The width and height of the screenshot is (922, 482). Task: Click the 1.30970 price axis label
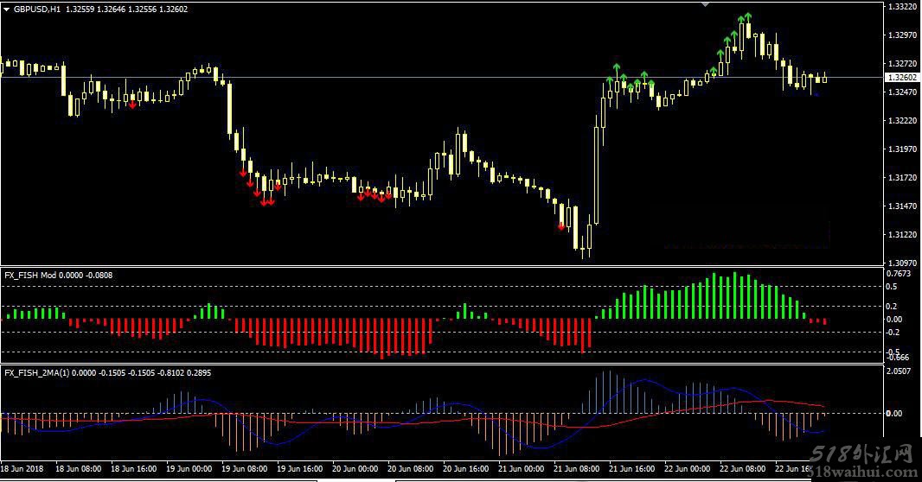point(902,263)
